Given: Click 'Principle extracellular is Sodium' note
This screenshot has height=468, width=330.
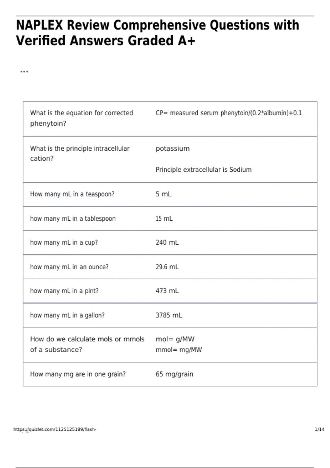Looking at the screenshot, I should (204, 170).
